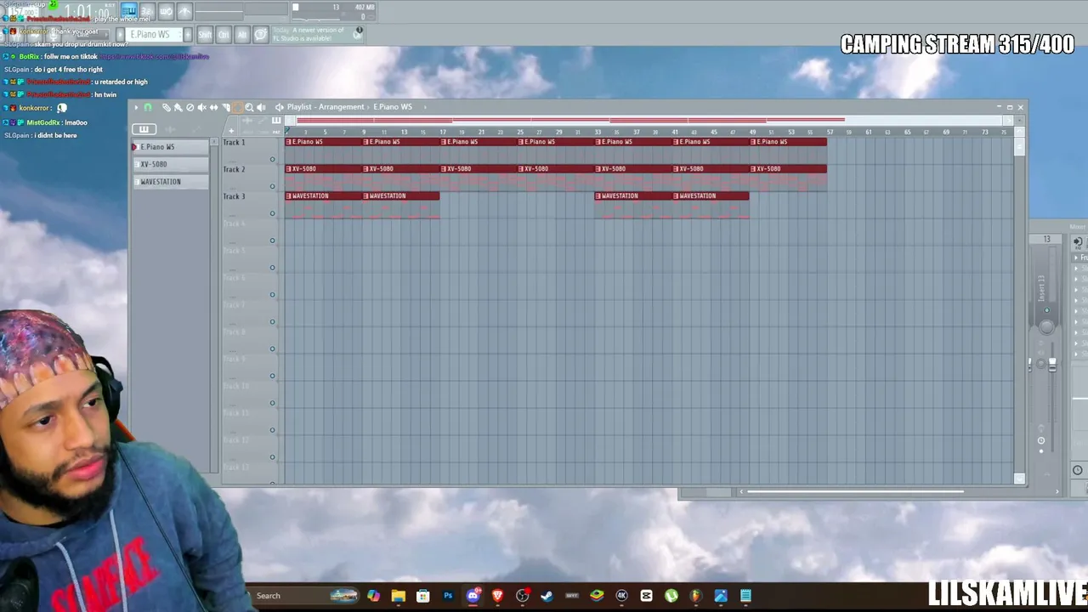Image resolution: width=1088 pixels, height=612 pixels.
Task: Click the countdown 3-2-1 toolbar button
Action: coord(147,11)
